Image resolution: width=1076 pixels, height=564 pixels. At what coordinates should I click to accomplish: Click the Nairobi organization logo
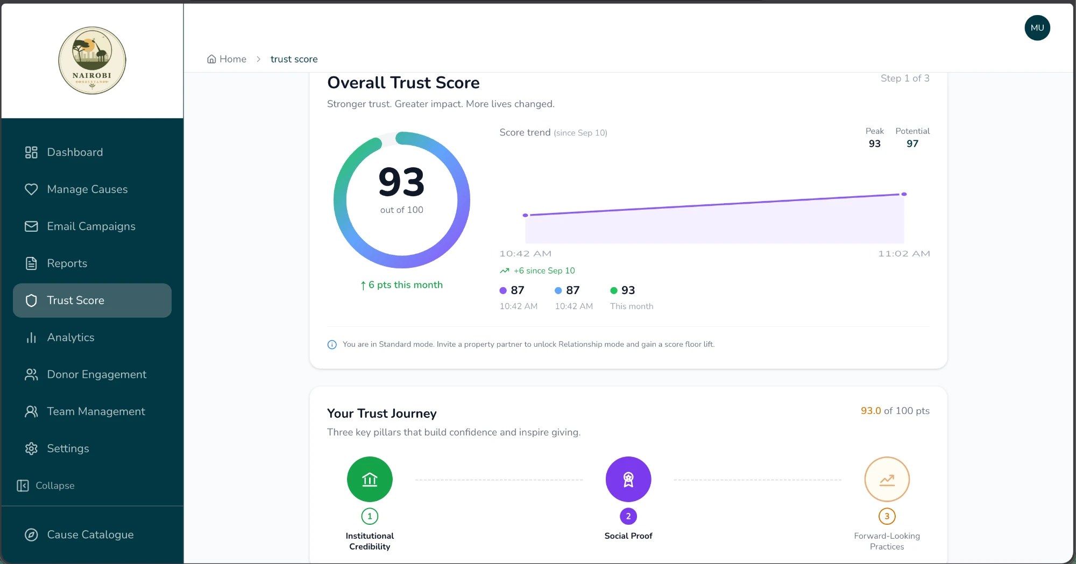92,60
